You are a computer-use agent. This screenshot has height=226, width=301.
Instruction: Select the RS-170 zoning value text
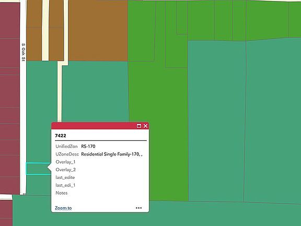[x=88, y=146]
